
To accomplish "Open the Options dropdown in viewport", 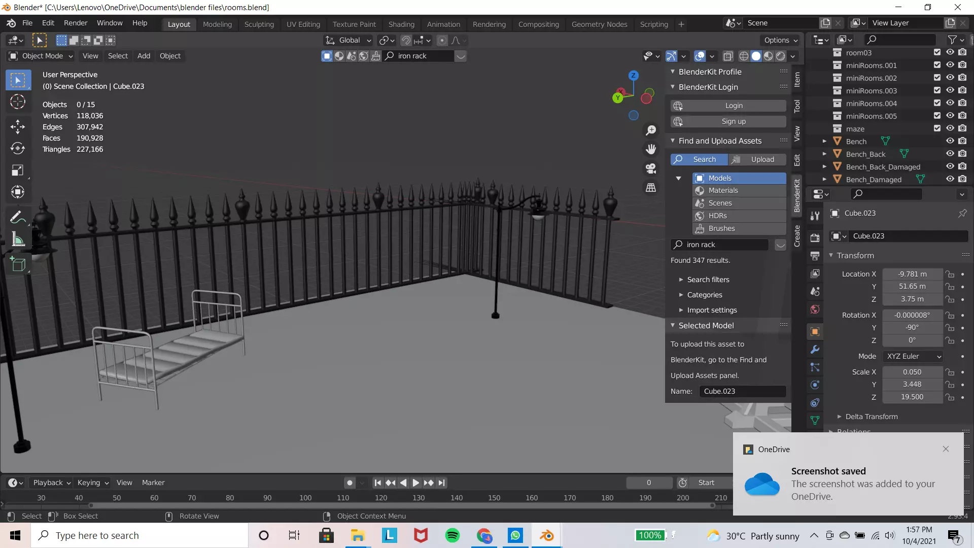I will click(x=781, y=40).
